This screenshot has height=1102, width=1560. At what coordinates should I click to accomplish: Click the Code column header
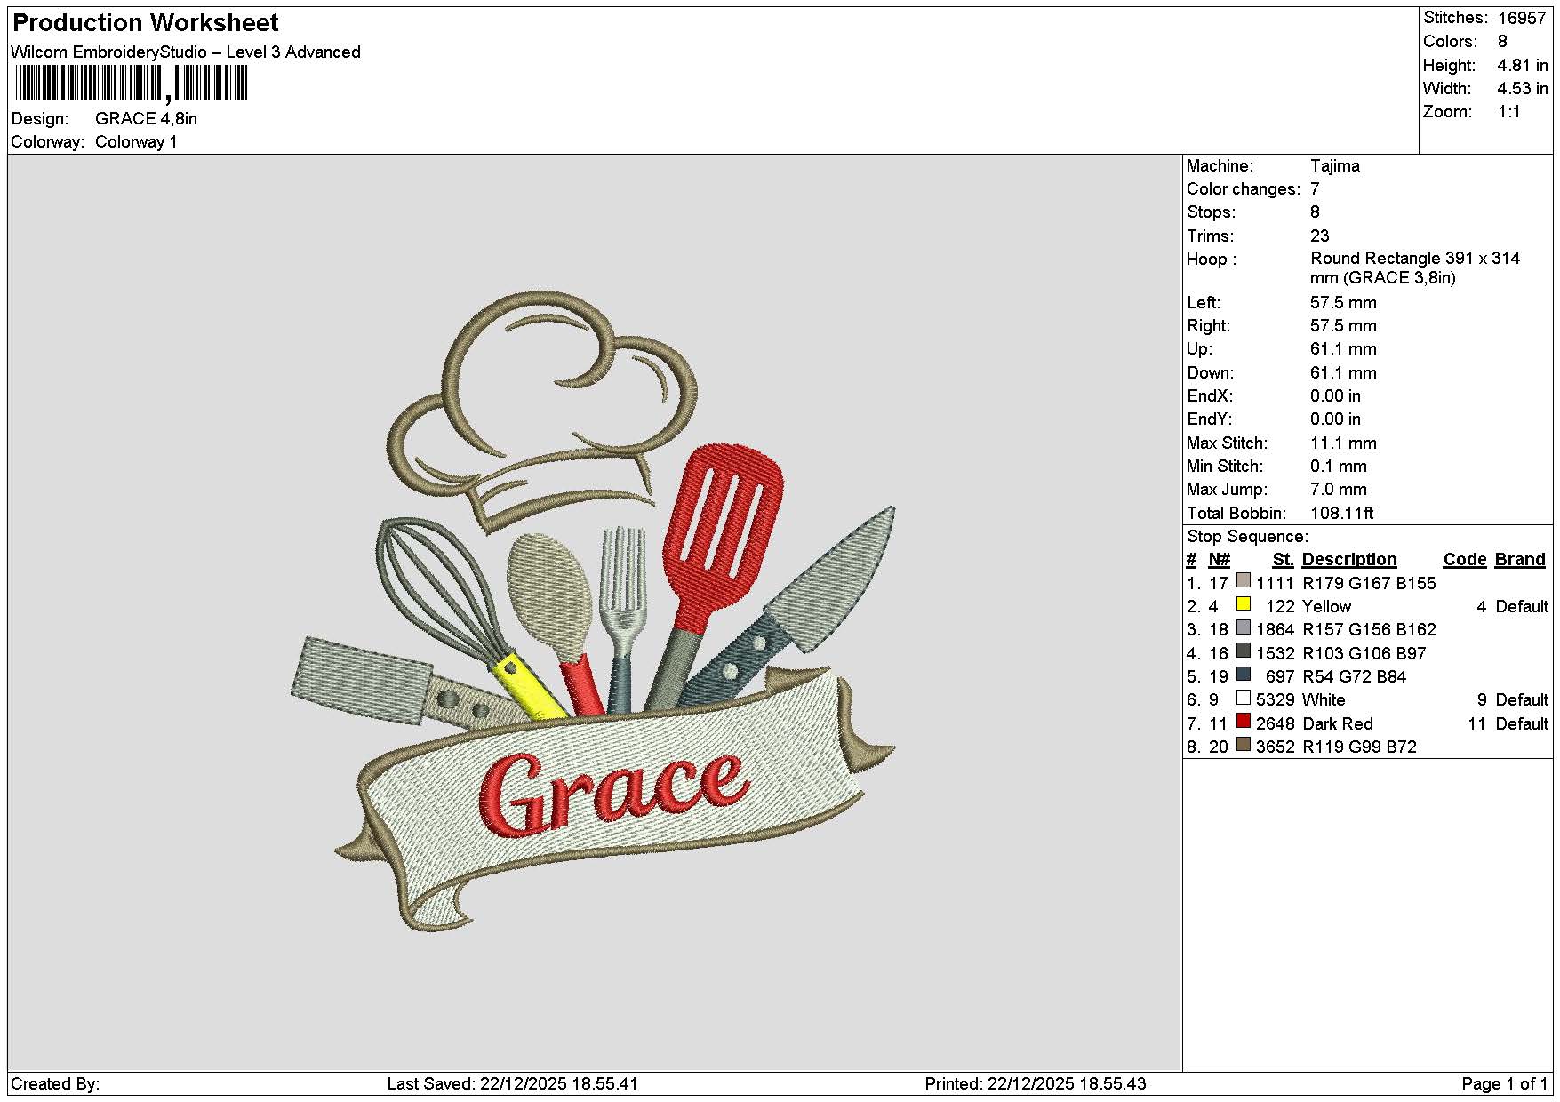1465,559
